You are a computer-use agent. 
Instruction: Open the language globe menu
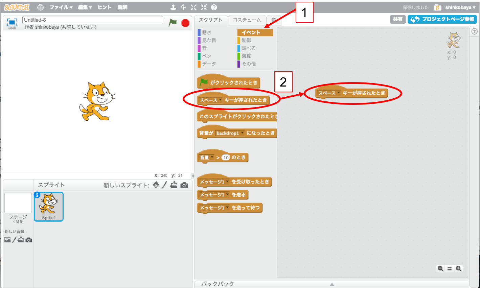[x=41, y=7]
